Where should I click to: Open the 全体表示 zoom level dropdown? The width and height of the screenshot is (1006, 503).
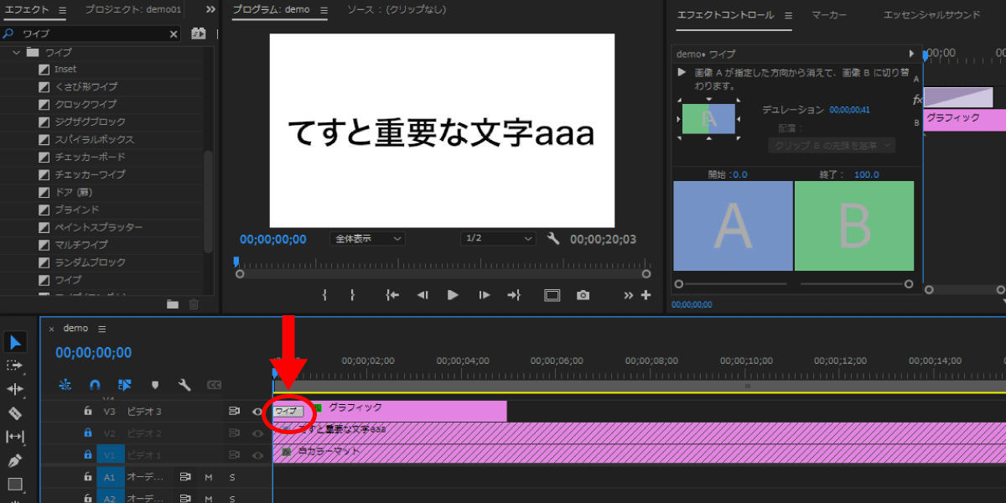(x=368, y=239)
